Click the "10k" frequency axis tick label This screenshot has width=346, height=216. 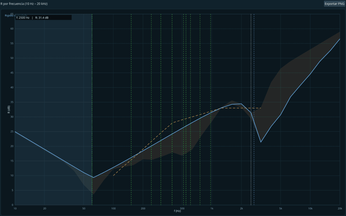coord(310,208)
